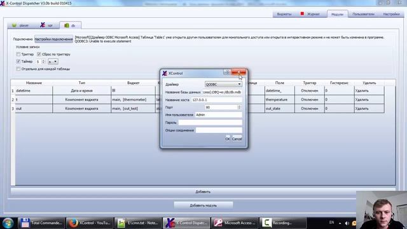
Task: Switch to Firefox XControl YouTube window
Action: pyautogui.click(x=90, y=223)
